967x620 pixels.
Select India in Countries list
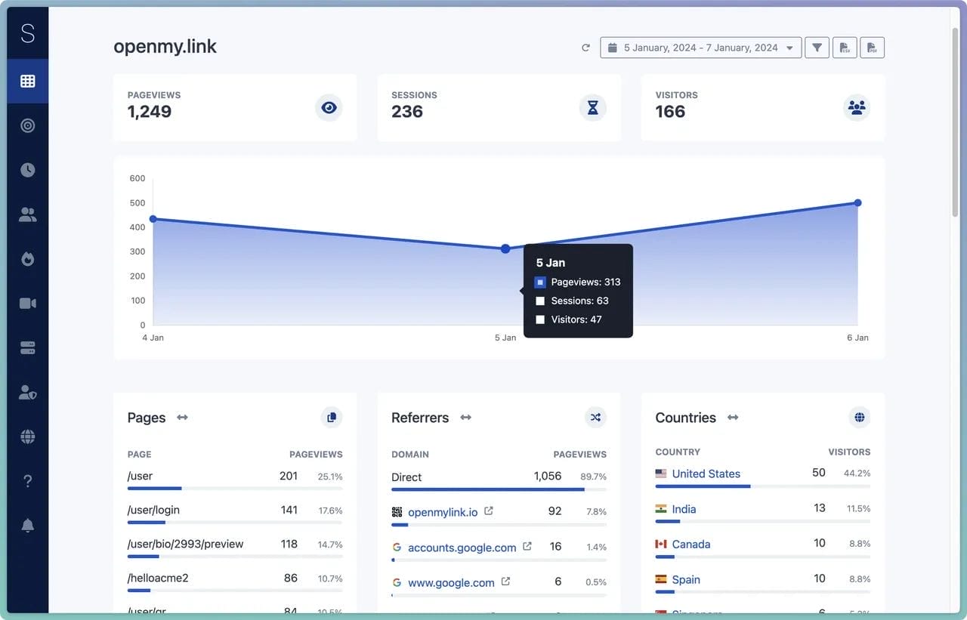click(684, 509)
